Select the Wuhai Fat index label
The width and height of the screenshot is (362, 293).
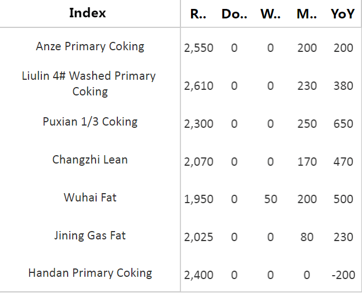pos(90,198)
